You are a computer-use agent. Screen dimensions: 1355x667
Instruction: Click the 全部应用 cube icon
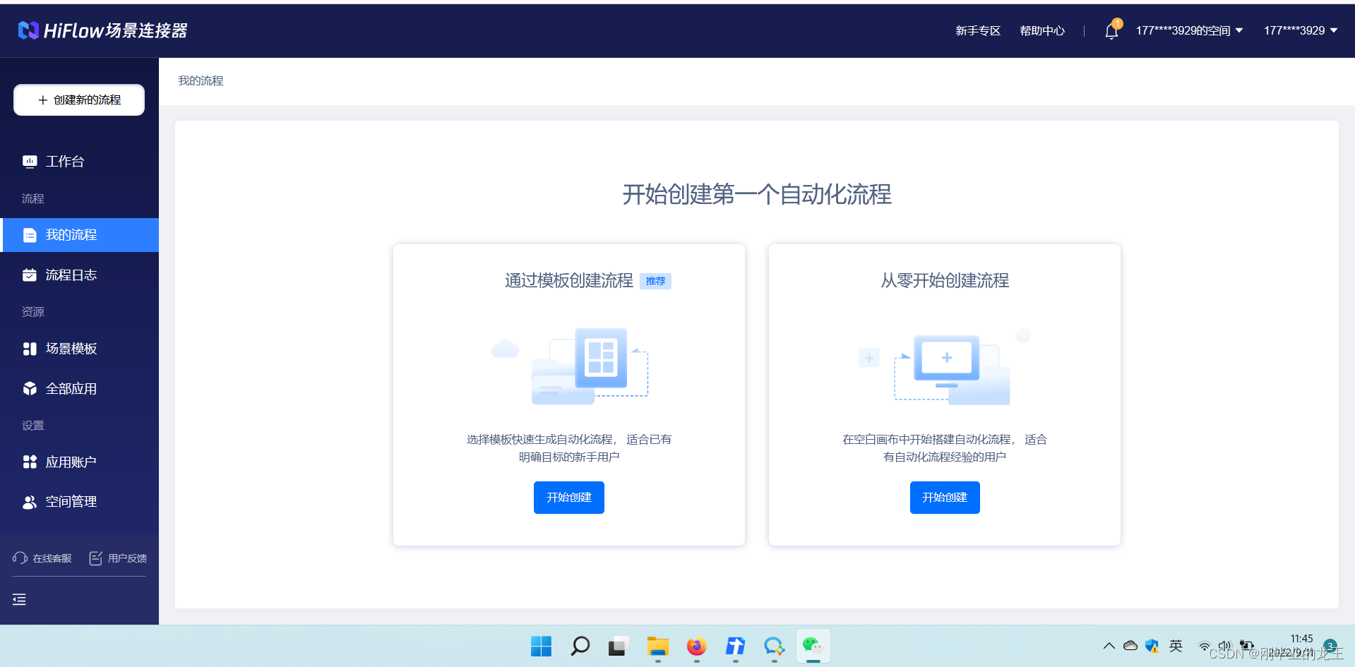point(30,389)
